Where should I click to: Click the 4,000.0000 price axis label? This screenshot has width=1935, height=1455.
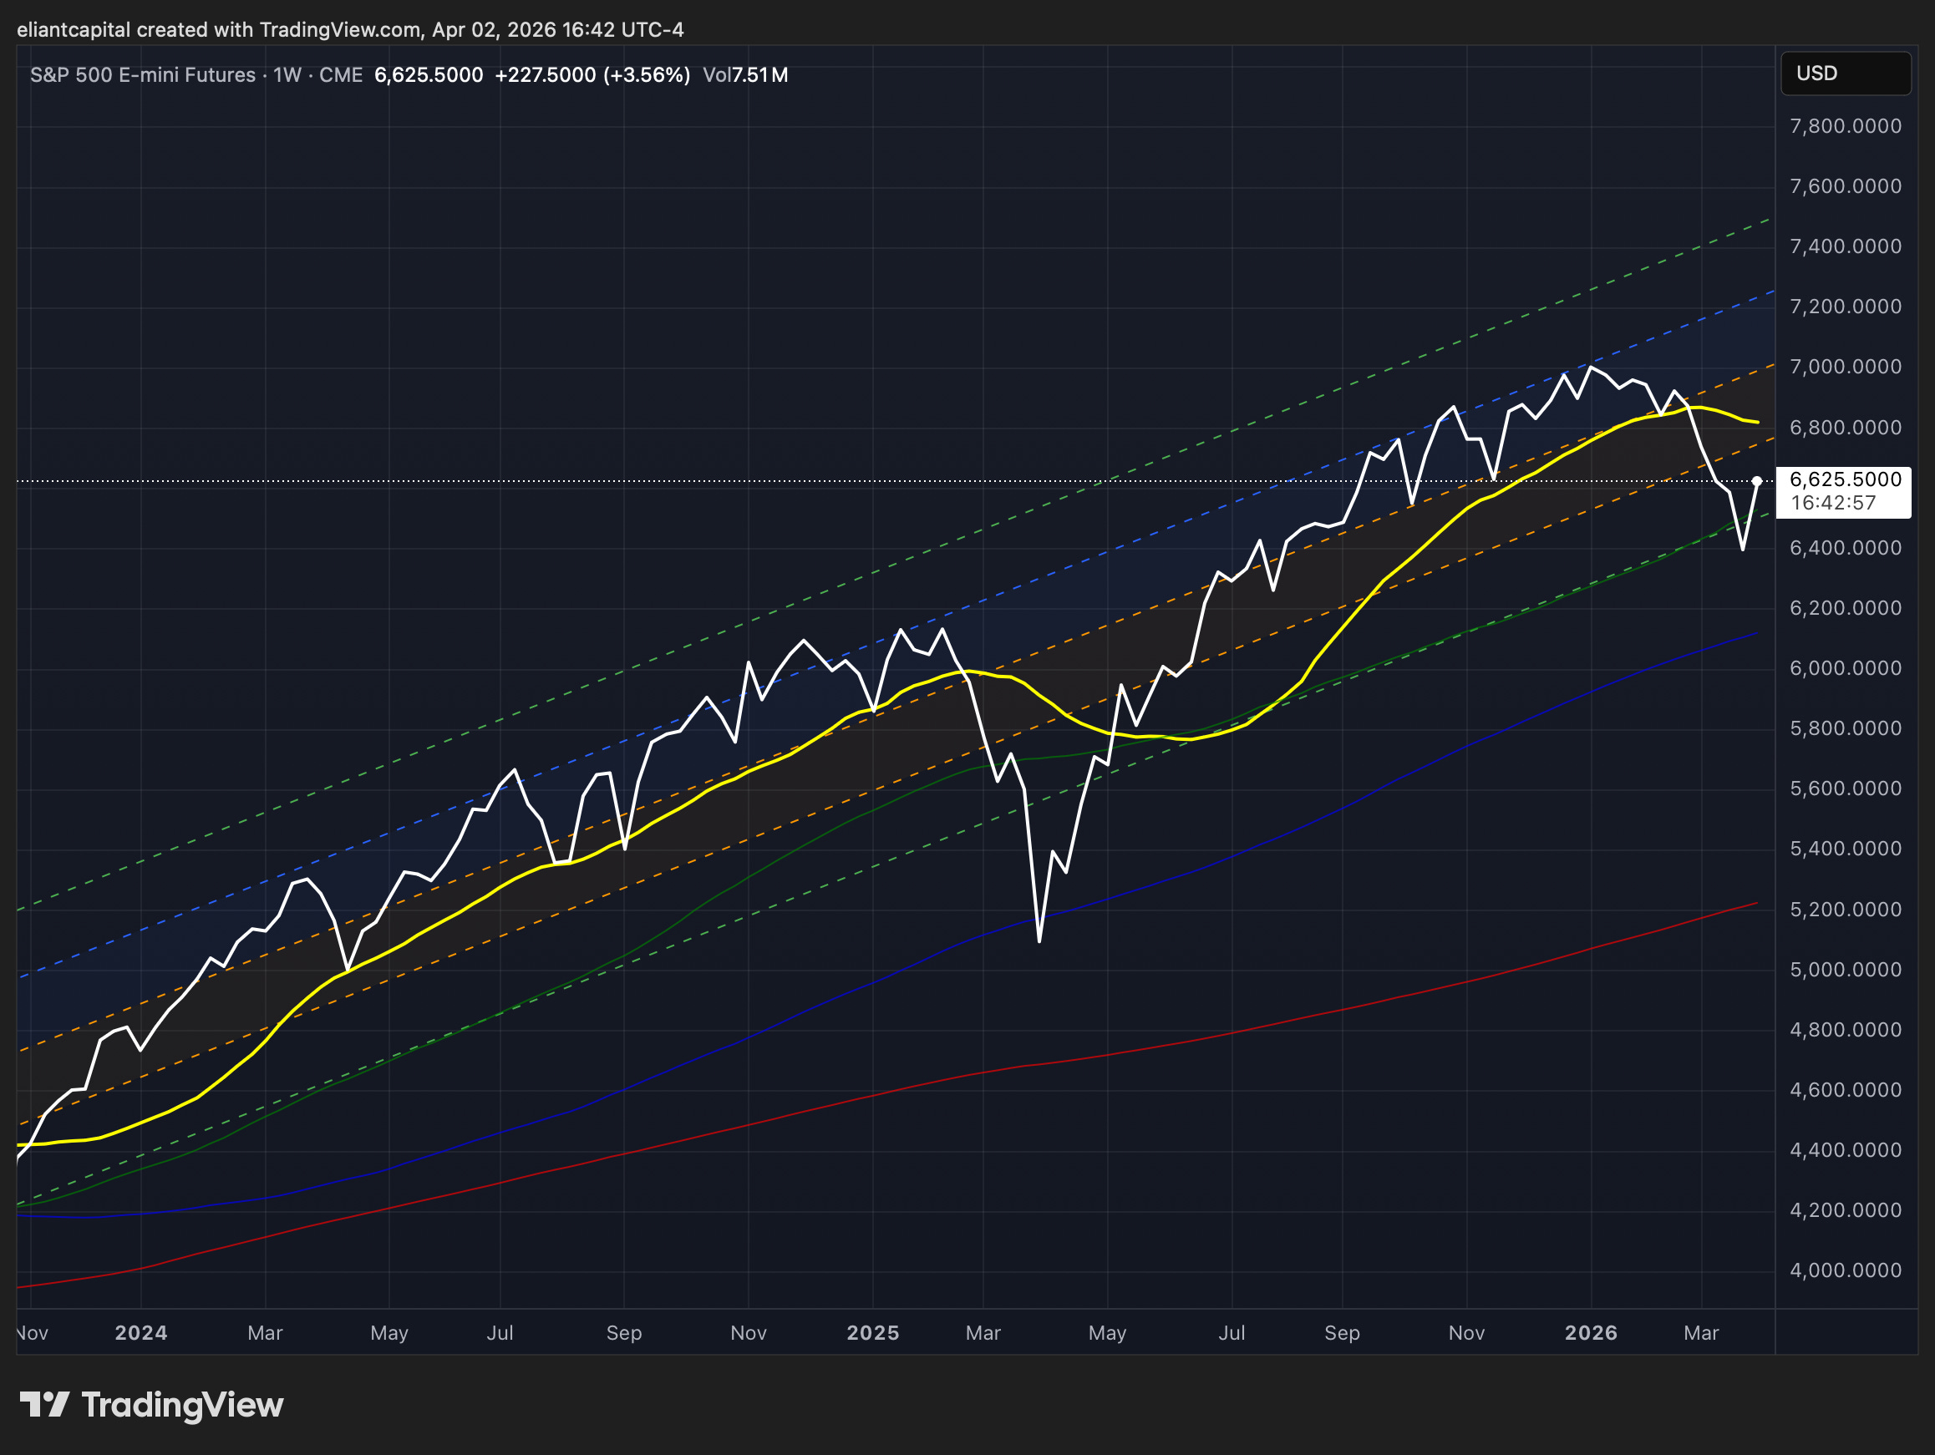point(1845,1270)
